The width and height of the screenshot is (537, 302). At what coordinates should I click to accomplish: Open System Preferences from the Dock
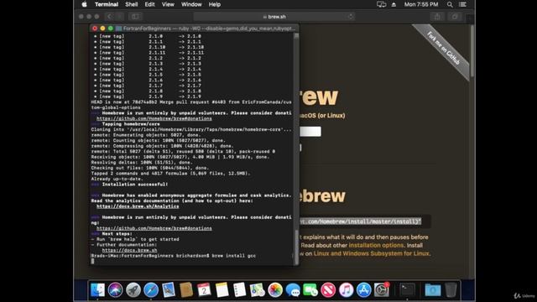[382, 290]
